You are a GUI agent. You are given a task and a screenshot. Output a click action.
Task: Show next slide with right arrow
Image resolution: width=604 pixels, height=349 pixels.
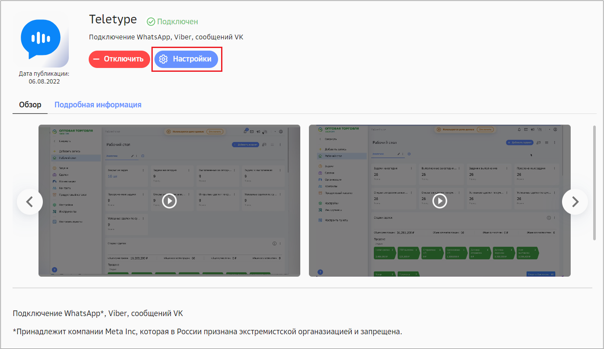[x=575, y=202]
